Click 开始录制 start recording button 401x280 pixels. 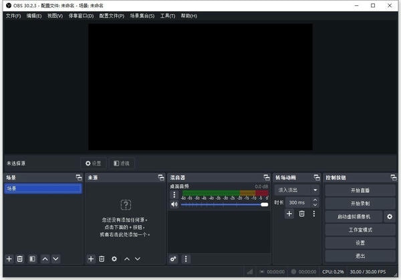[x=360, y=204]
